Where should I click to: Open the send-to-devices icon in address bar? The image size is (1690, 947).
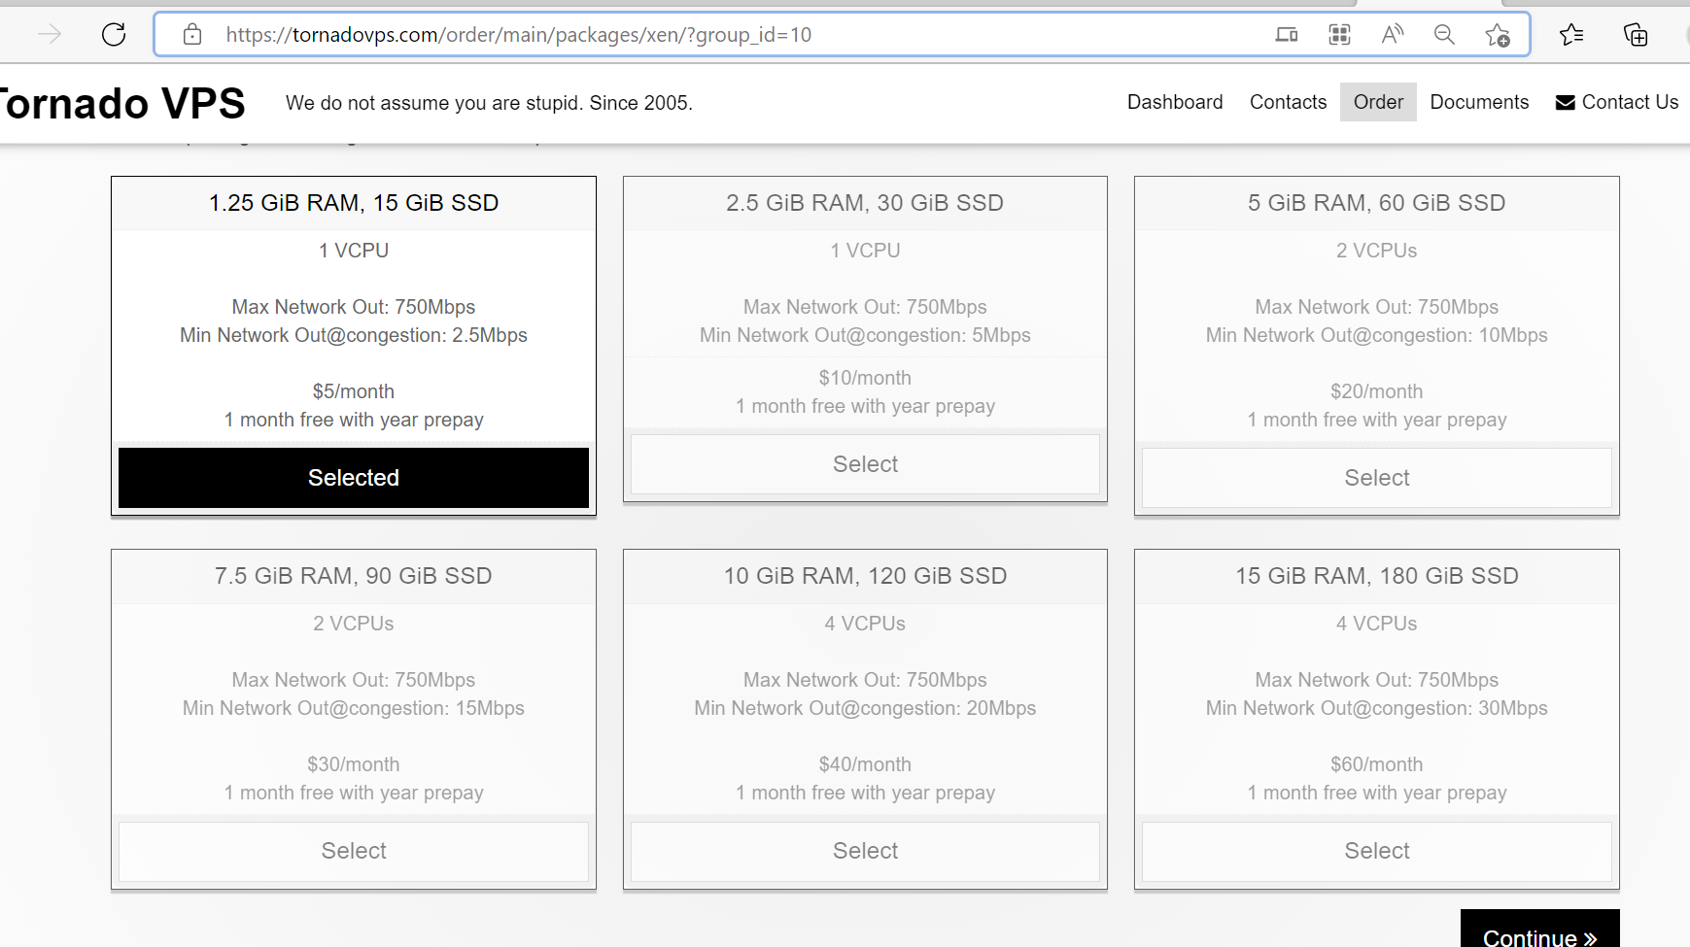[x=1287, y=35]
